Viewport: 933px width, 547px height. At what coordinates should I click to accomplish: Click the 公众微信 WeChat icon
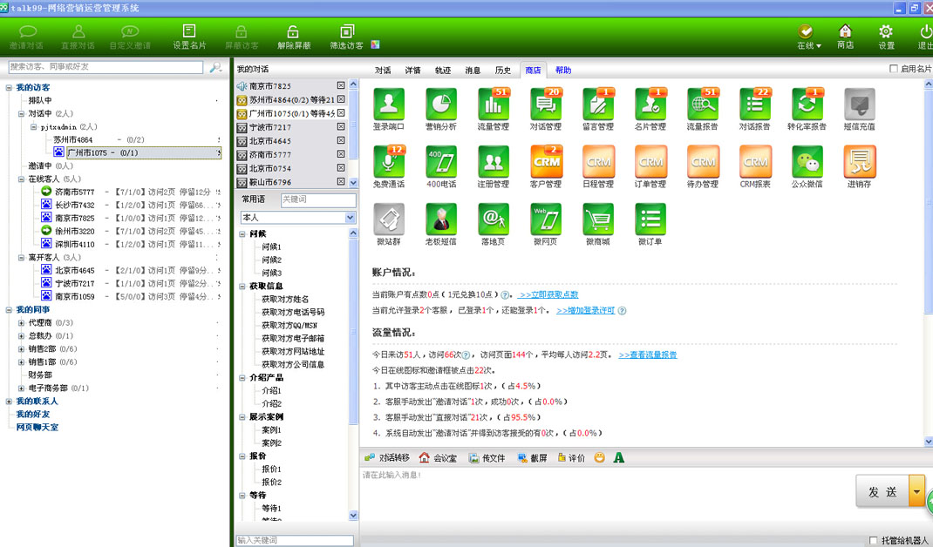pos(807,162)
